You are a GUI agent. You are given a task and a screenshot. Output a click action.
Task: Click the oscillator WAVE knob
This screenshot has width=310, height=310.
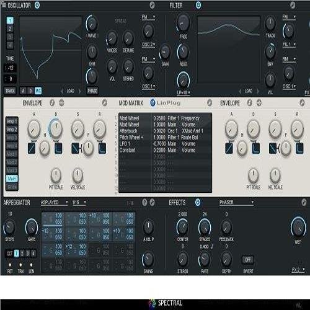92,24
